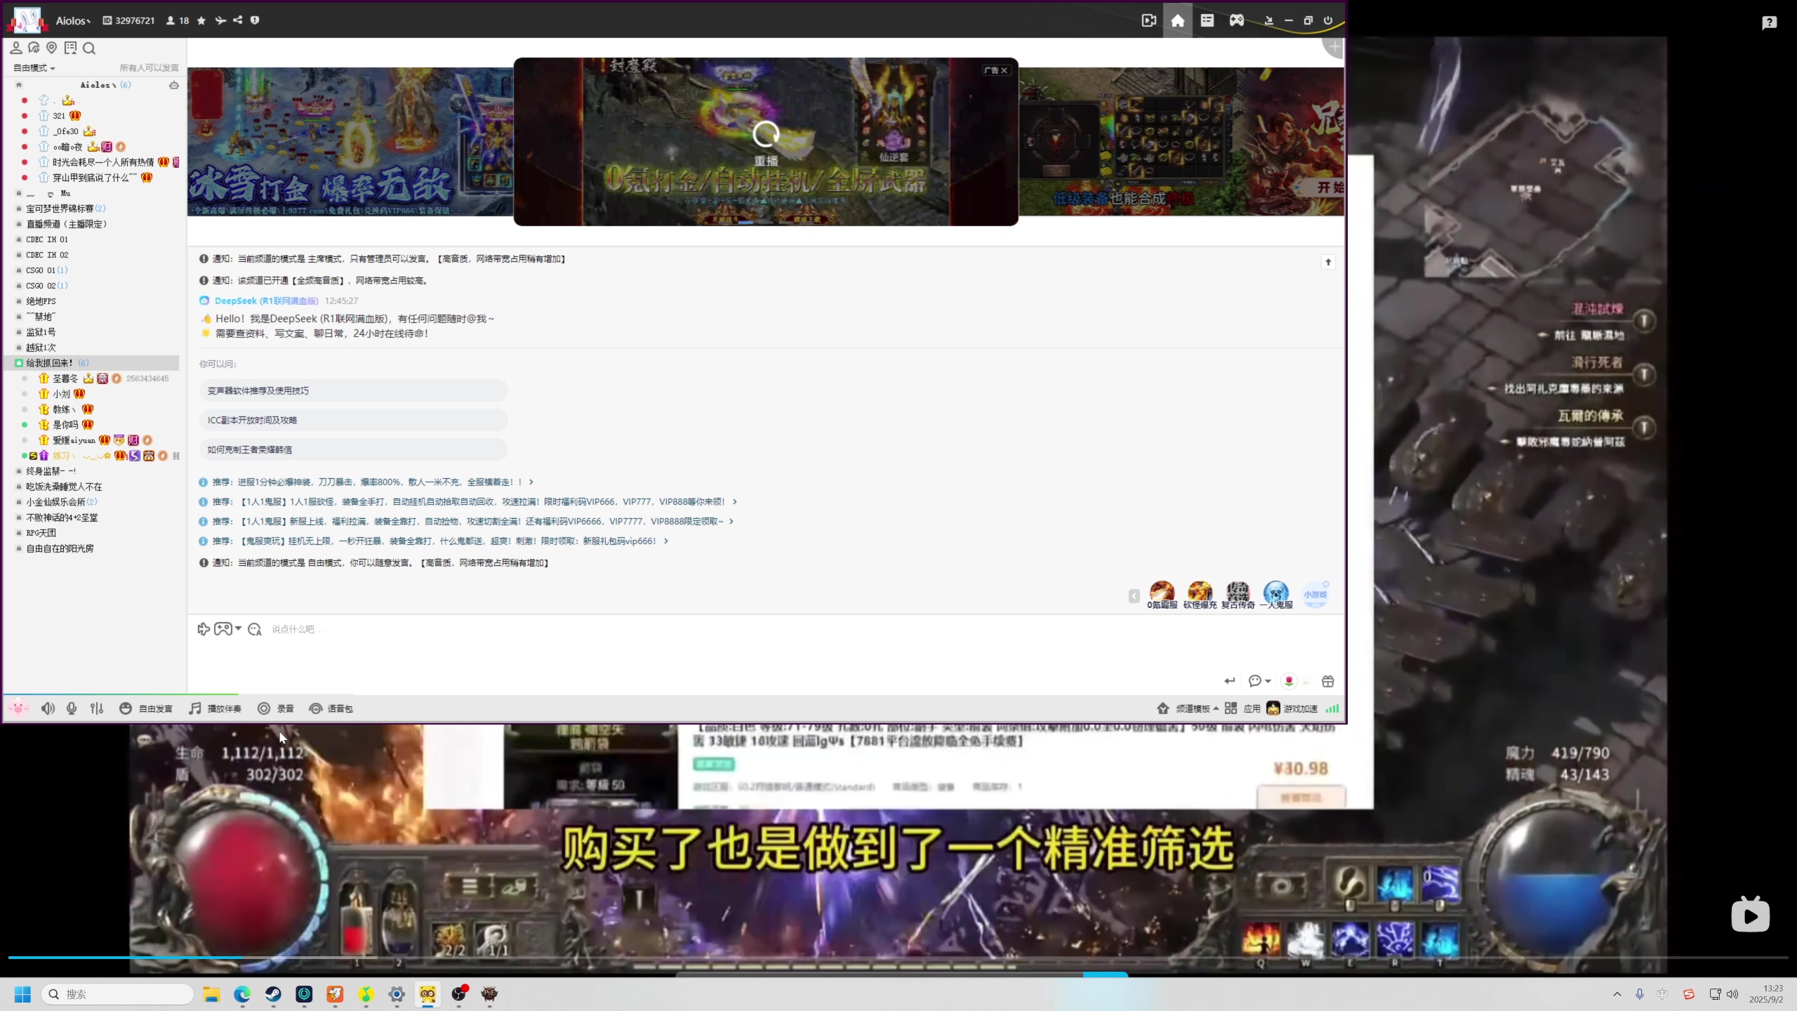Open 应用 apps grid

point(1242,708)
